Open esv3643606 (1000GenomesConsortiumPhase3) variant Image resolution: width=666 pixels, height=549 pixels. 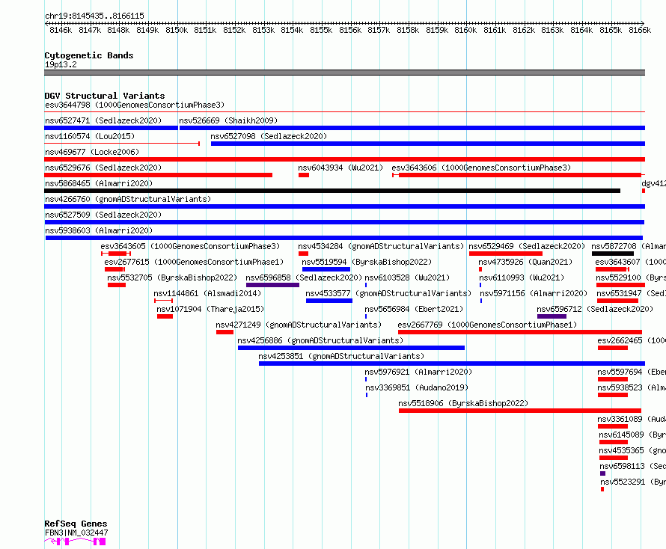[x=481, y=168]
